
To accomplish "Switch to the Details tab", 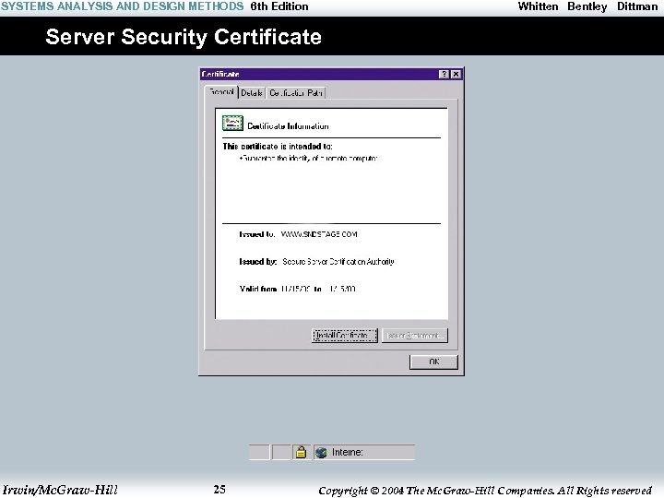I will coord(252,93).
